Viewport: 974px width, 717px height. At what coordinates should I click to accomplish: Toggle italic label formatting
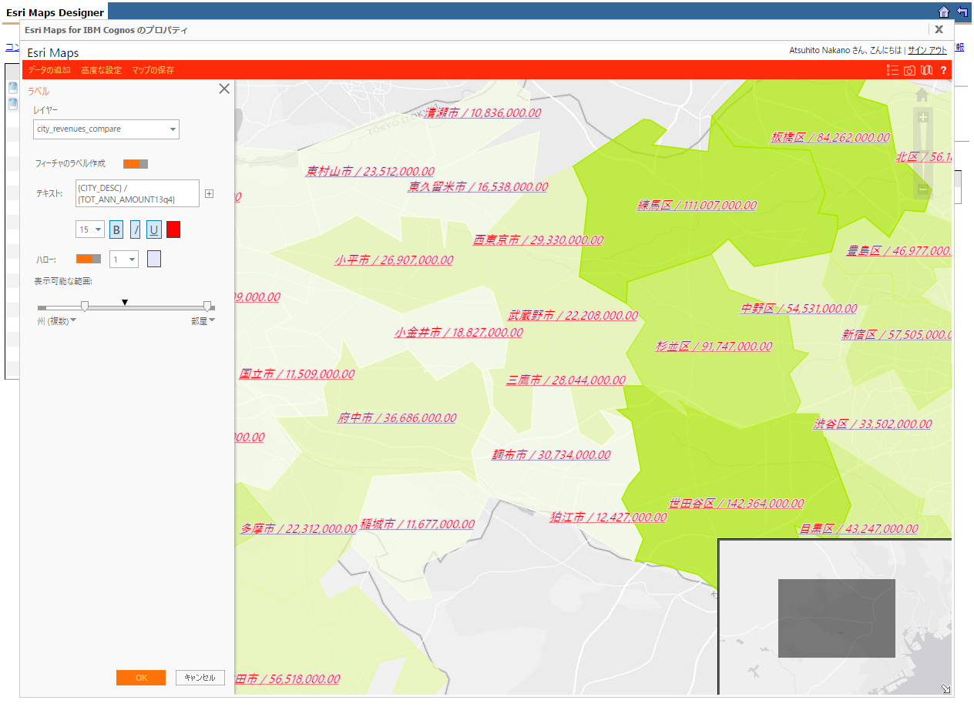coord(136,230)
